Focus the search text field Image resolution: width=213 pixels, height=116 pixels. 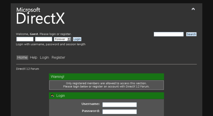click(x=169, y=34)
